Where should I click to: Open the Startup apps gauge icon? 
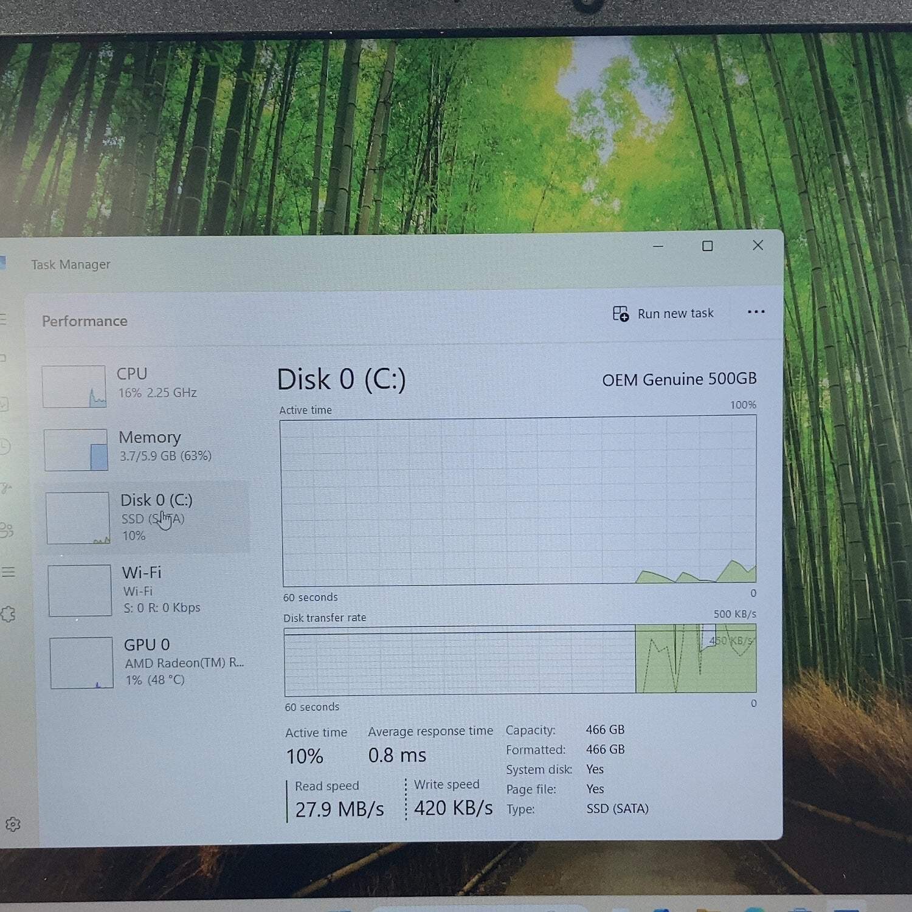[x=5, y=488]
